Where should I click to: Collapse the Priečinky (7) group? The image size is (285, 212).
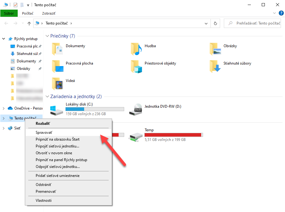coord(47,36)
